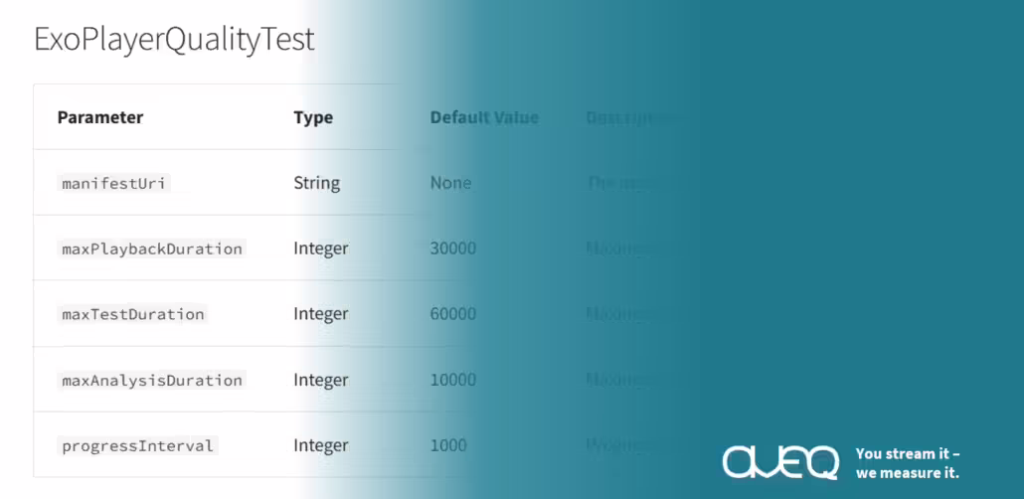Click the Default Value column header
This screenshot has height=499, width=1024.
point(484,117)
